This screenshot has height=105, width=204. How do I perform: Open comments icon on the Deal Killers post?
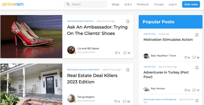coord(124,101)
